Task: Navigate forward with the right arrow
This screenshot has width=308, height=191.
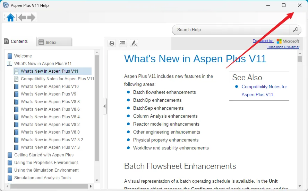Action: (31, 17)
